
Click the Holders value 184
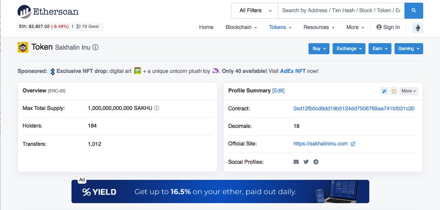pos(93,126)
